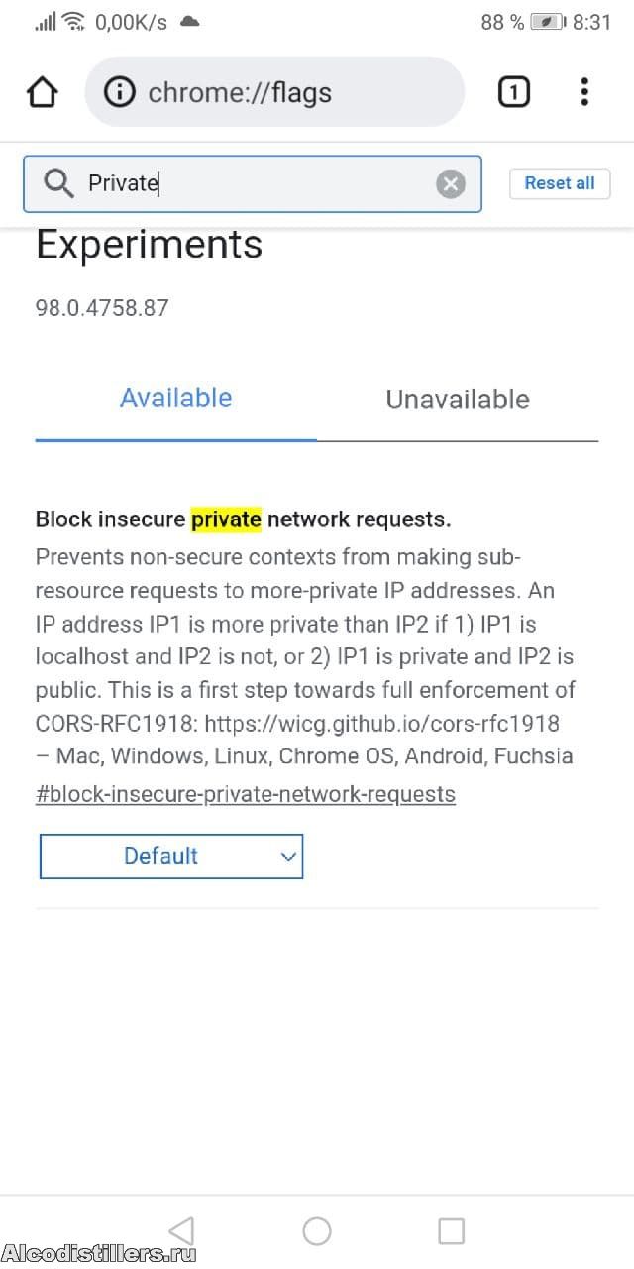Tap the battery icon in status bar
This screenshot has height=1269, width=634.
547,22
